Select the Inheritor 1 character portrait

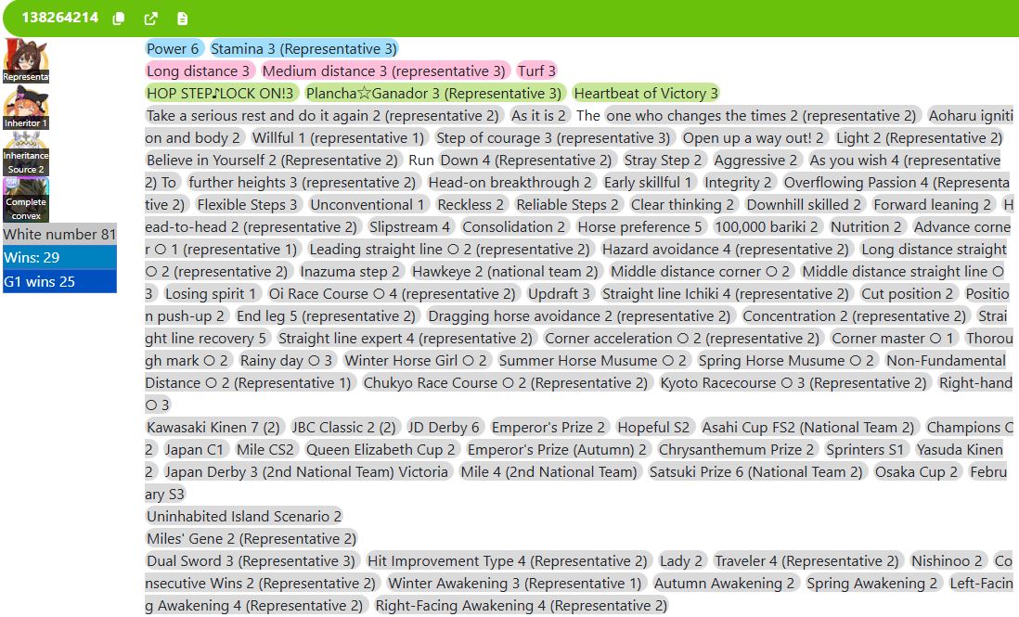click(x=26, y=108)
